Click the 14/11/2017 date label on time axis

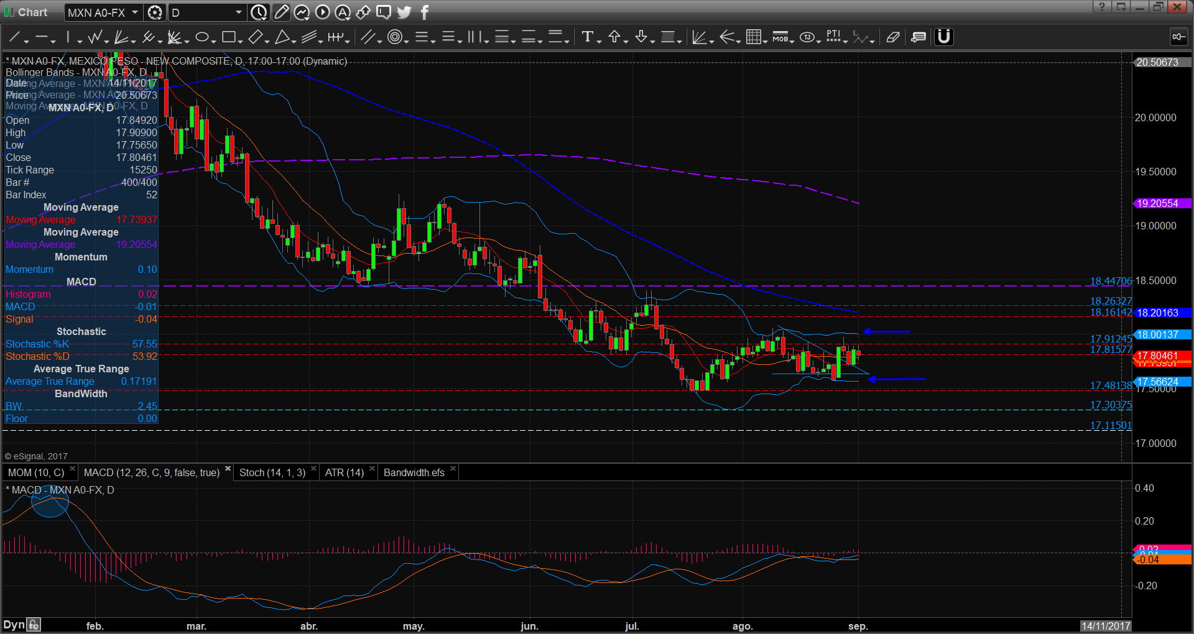click(x=1105, y=626)
